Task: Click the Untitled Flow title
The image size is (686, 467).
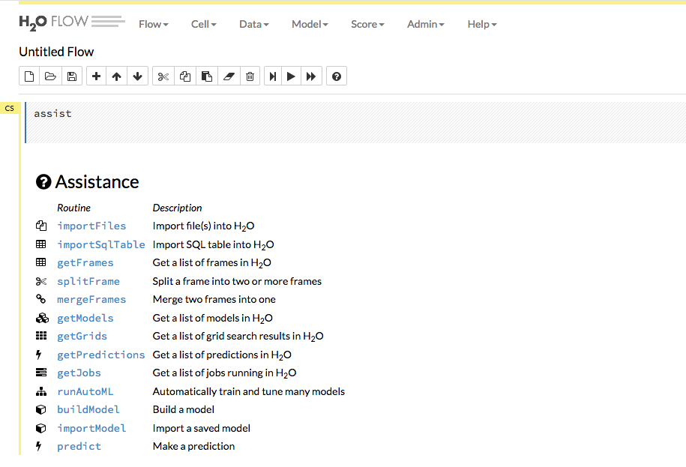Action: coord(56,52)
